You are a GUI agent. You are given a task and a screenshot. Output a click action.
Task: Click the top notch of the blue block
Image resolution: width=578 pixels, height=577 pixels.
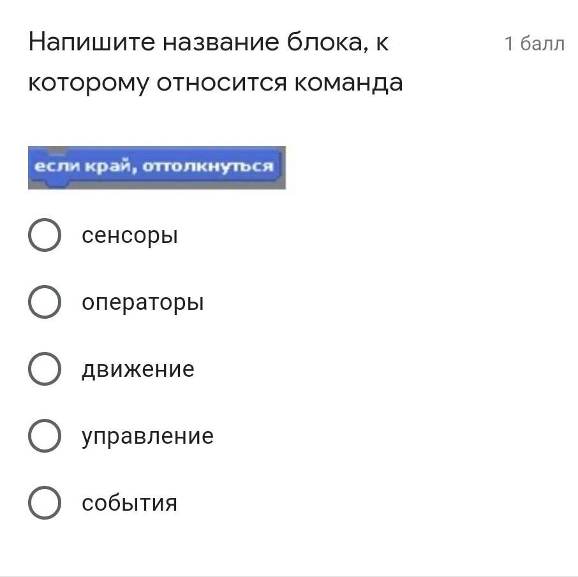57,149
